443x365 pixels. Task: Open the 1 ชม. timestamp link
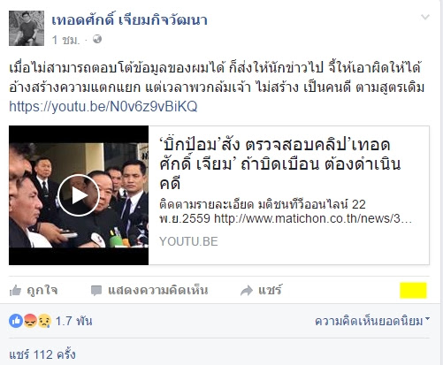[66, 40]
